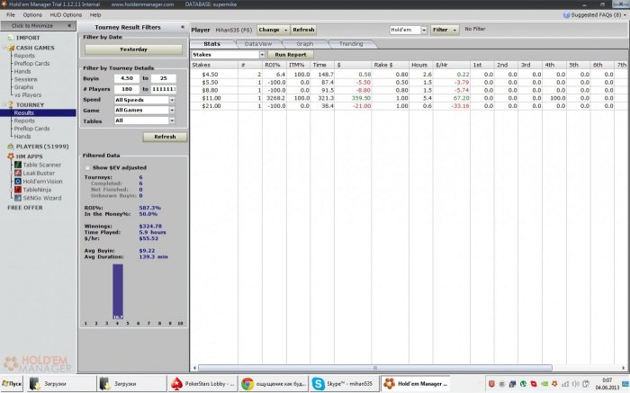
Task: Expand the Filter dropdown button
Action: click(454, 30)
